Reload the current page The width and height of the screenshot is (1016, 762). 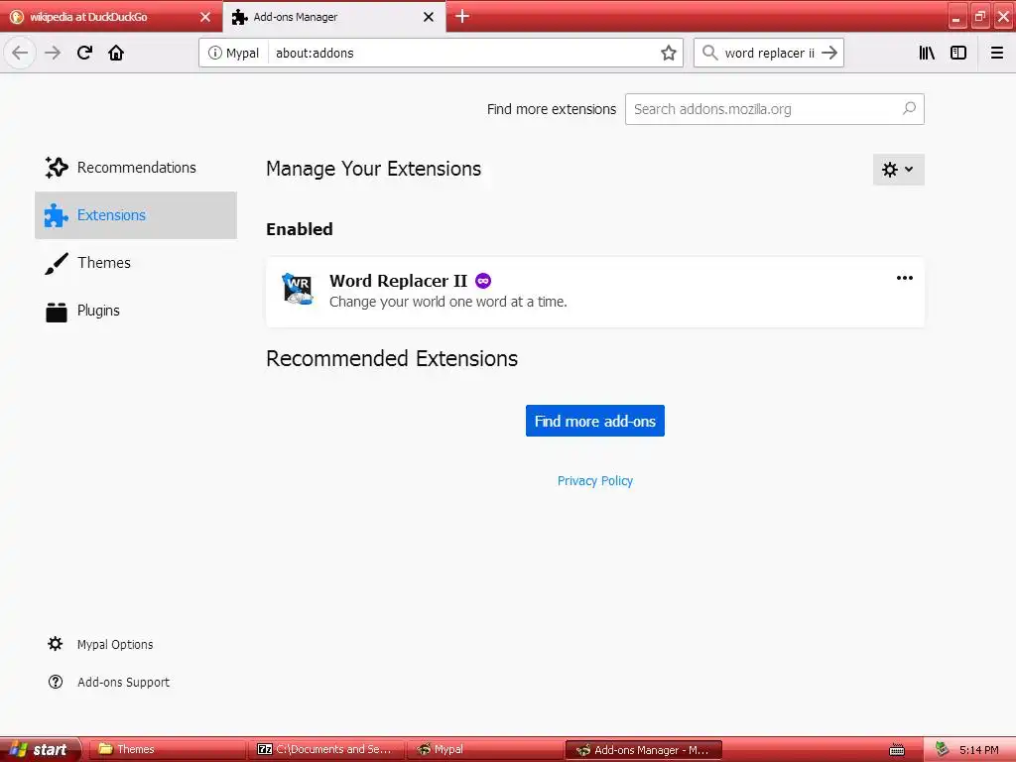coord(84,53)
